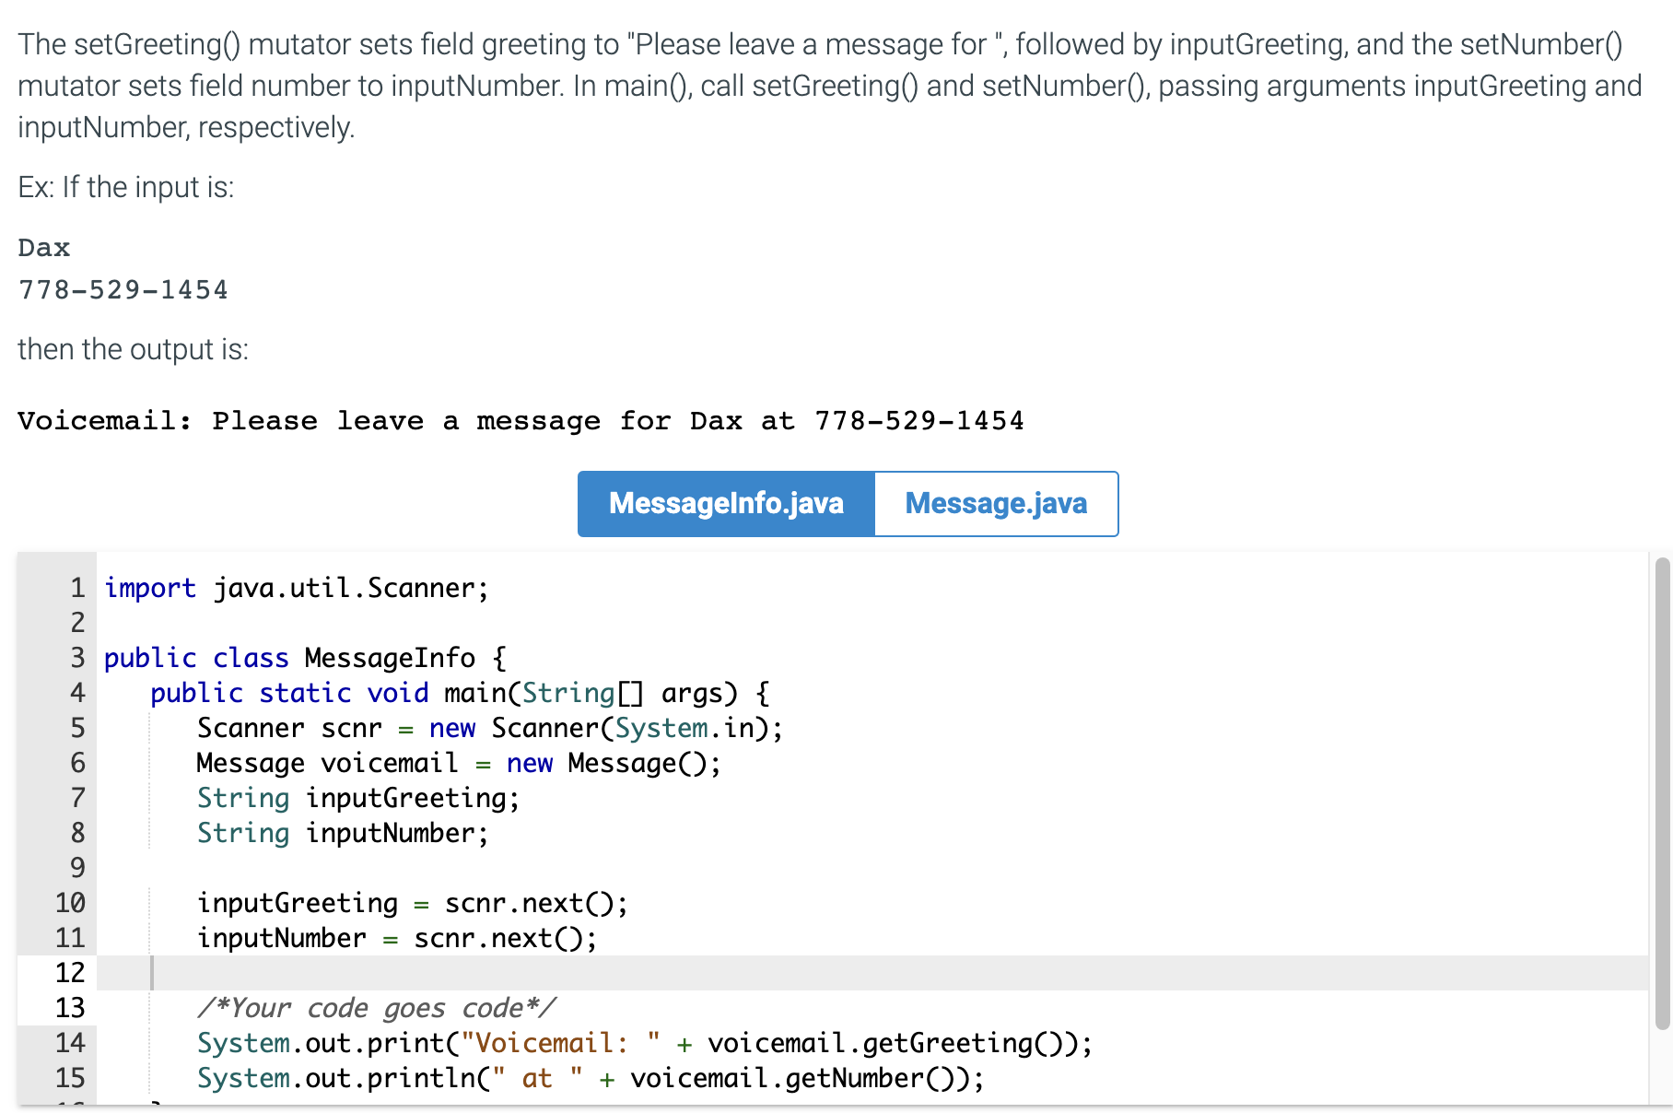Click the expected output text line
1673x1113 pixels.
pos(521,420)
